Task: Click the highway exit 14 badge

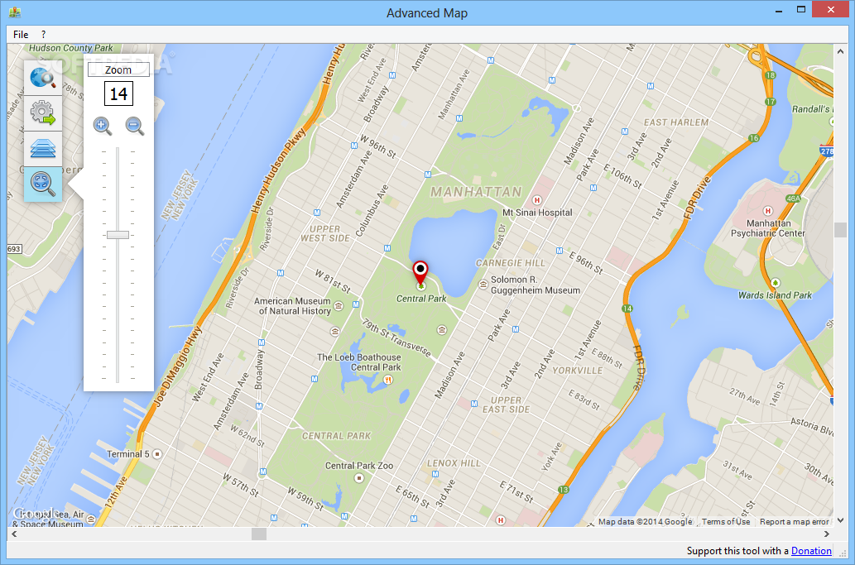Action: pos(627,309)
